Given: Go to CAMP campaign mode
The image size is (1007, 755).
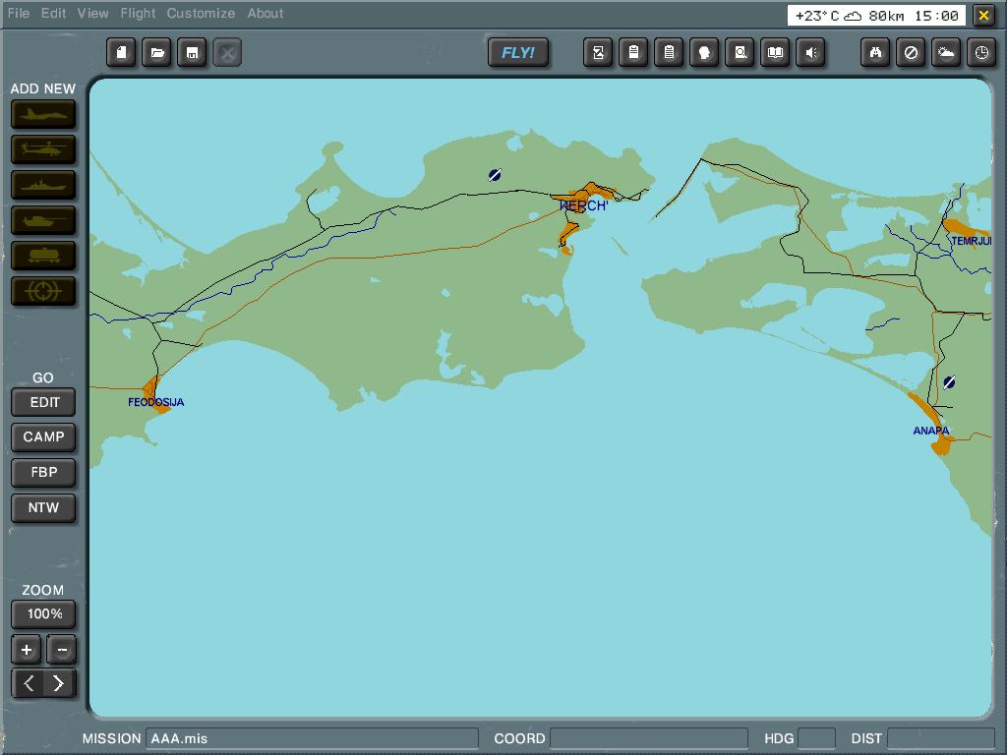Looking at the screenshot, I should [x=43, y=437].
